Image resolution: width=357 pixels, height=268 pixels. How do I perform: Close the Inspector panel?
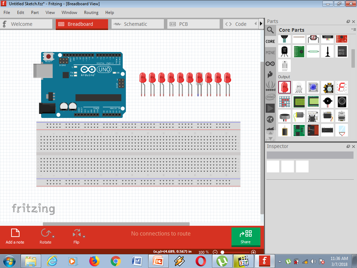click(x=354, y=147)
